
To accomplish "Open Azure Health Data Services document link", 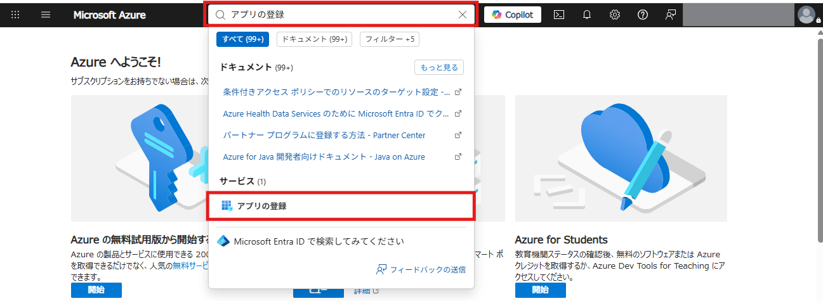I will click(336, 114).
